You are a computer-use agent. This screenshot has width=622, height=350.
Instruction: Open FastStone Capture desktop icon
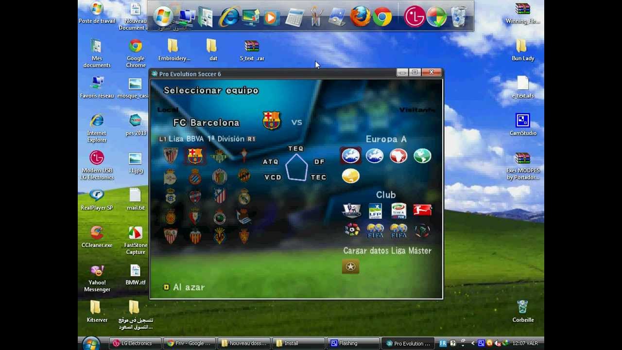click(136, 241)
